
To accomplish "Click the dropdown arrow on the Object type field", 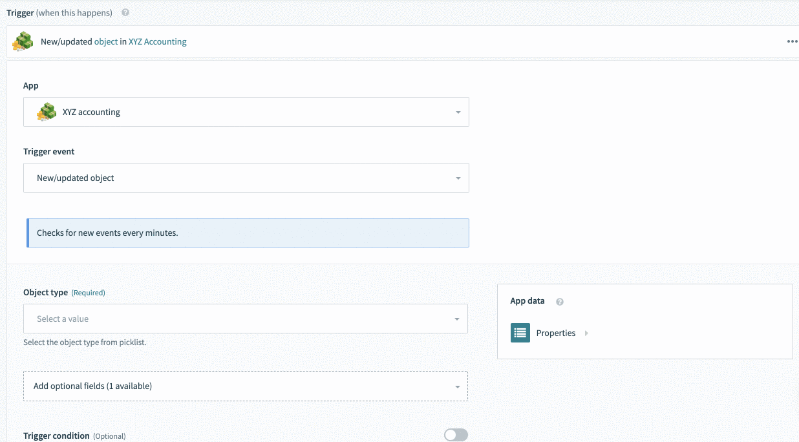I will (458, 319).
